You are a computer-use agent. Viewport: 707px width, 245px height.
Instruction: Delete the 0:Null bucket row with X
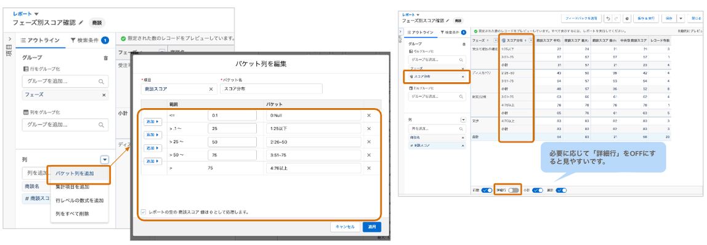point(369,115)
